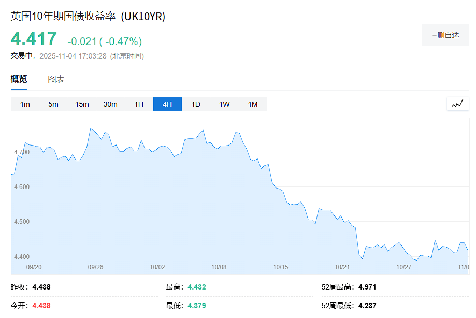Select the 1M monthly timeframe

pyautogui.click(x=253, y=104)
